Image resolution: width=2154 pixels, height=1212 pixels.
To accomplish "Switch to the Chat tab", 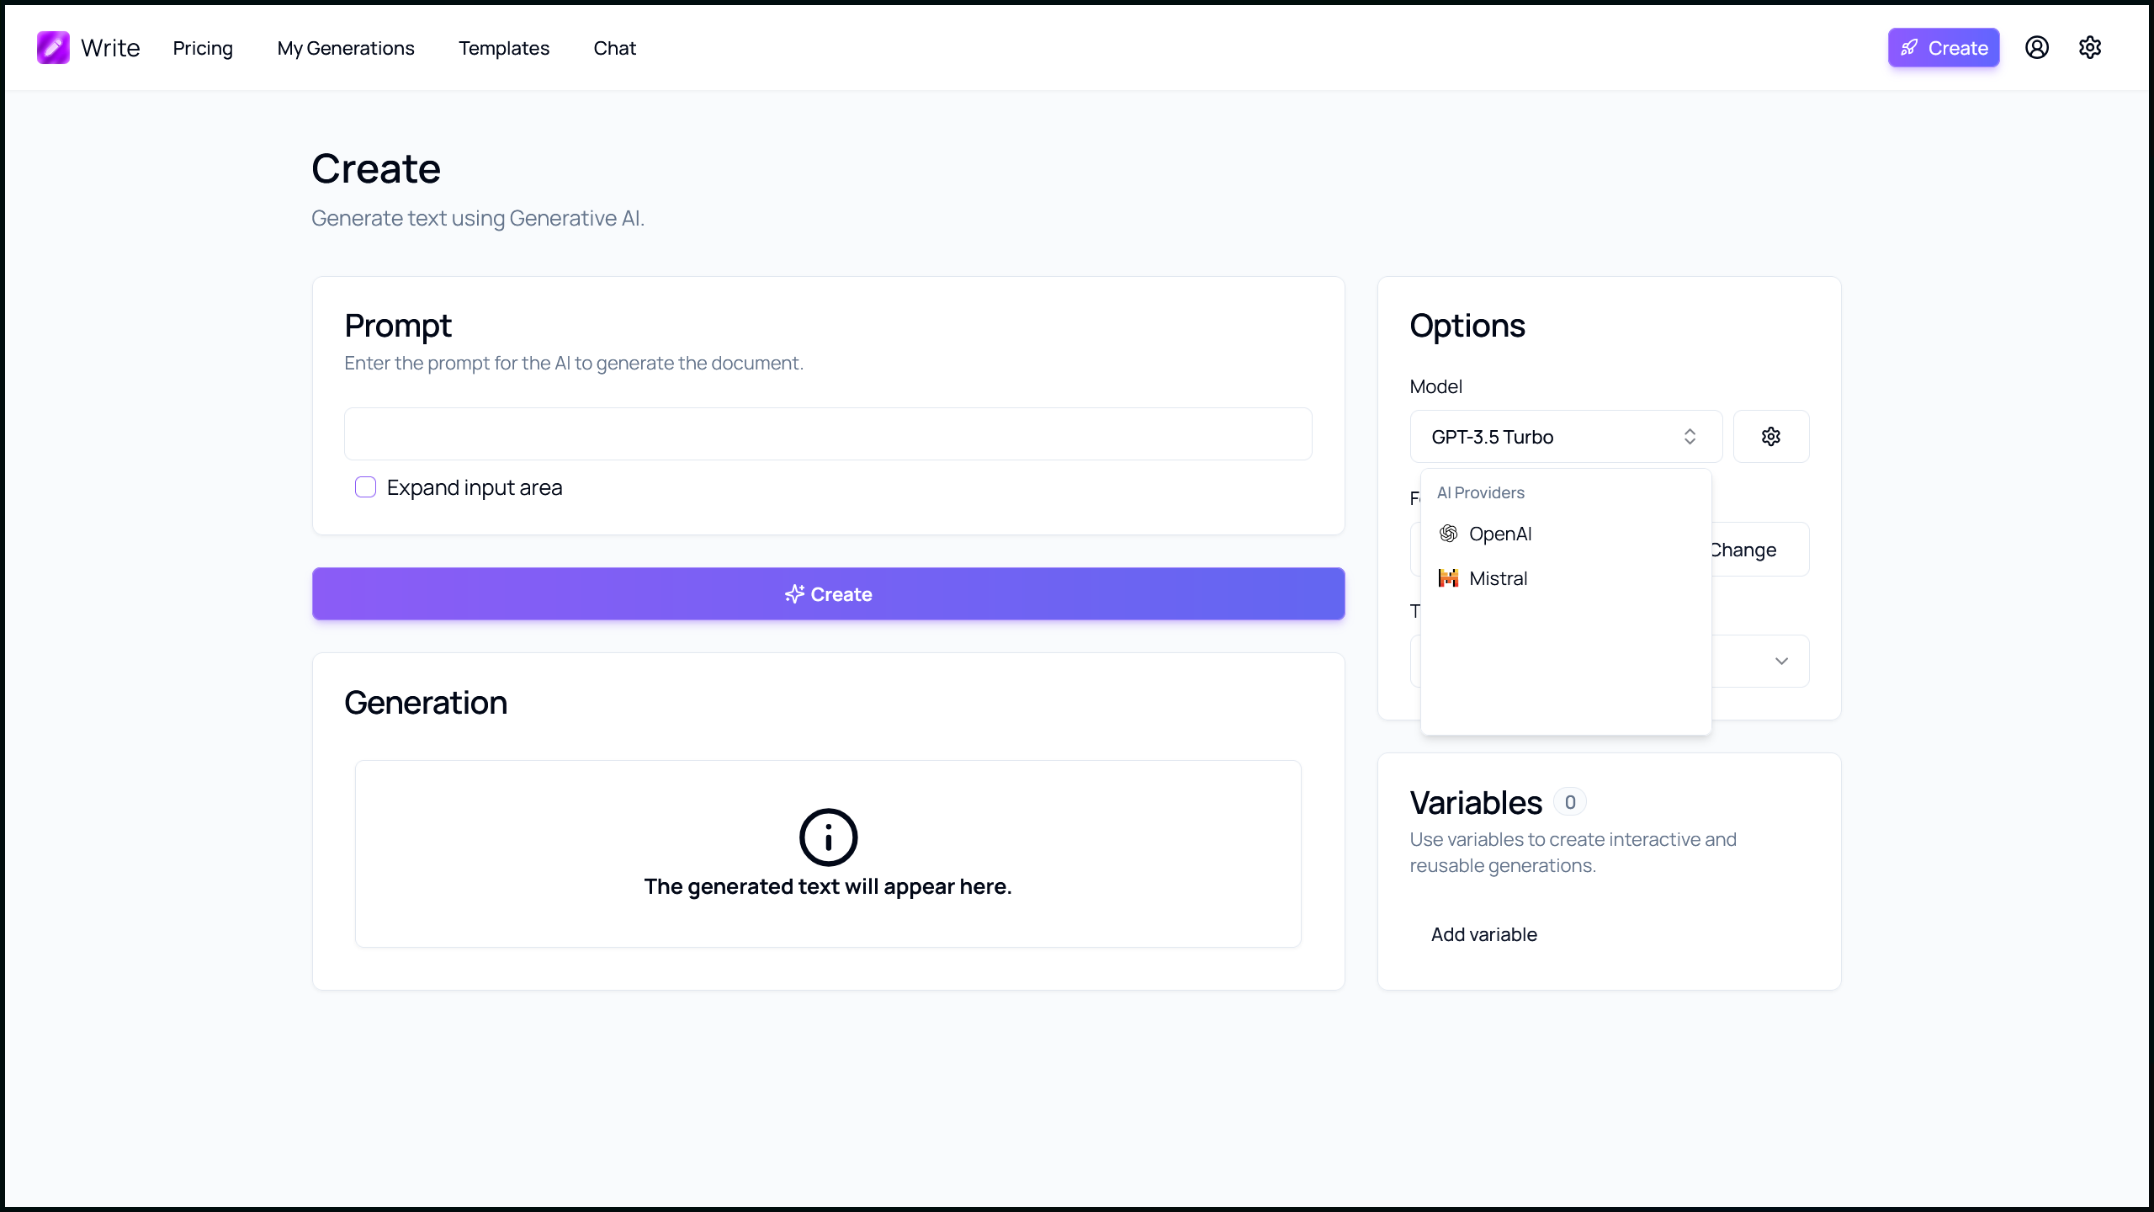I will [614, 47].
